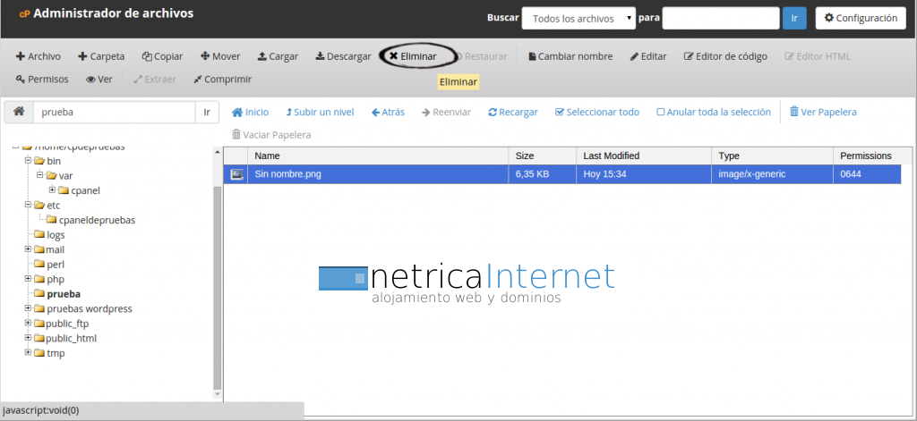Collapse the etc folder tree node
917x421 pixels.
pos(28,205)
